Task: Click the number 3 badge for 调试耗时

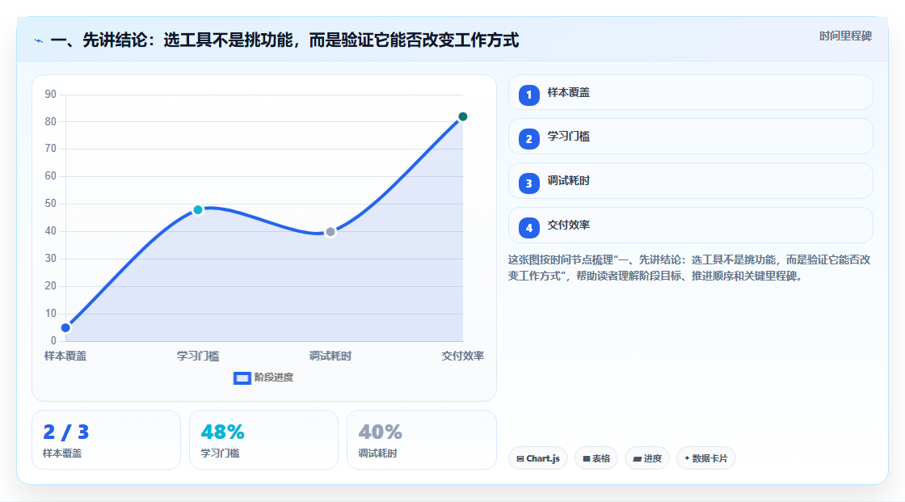Action: (528, 184)
